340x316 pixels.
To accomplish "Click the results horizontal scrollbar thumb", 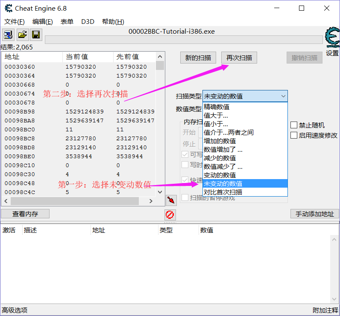I will (75, 201).
